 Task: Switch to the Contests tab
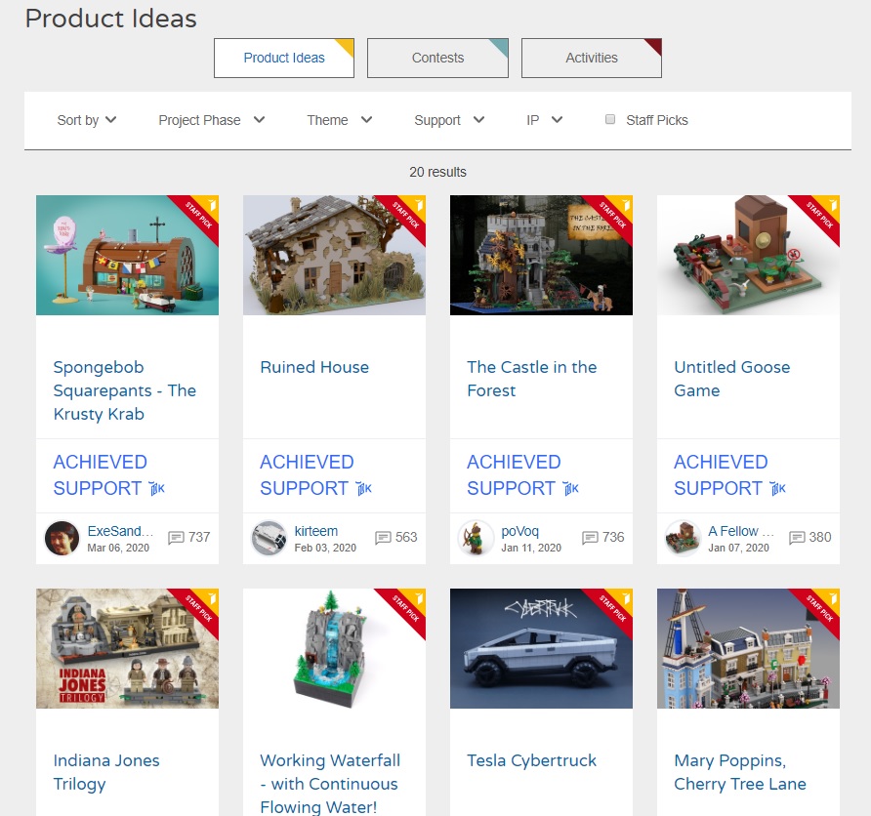click(x=437, y=58)
